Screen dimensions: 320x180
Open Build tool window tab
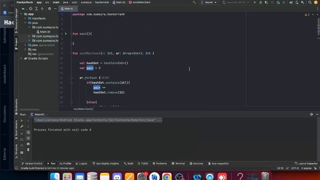128,163
